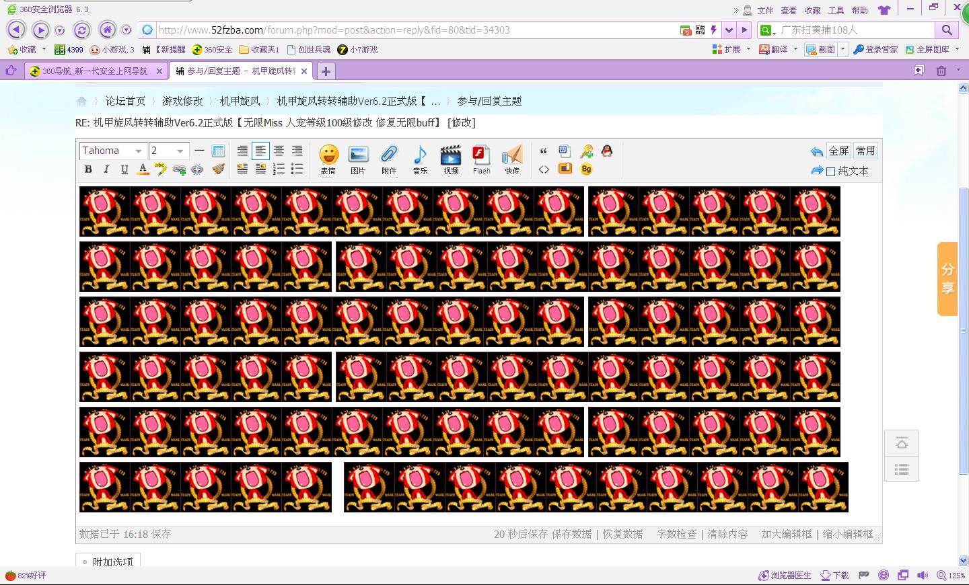Click the editor redo arrow
Screen dimensions: 969x585
tap(817, 171)
